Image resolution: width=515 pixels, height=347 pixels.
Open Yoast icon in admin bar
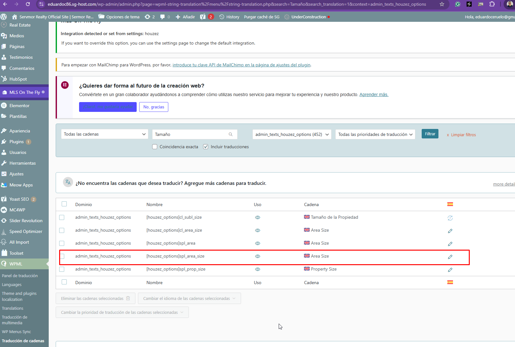tap(203, 17)
